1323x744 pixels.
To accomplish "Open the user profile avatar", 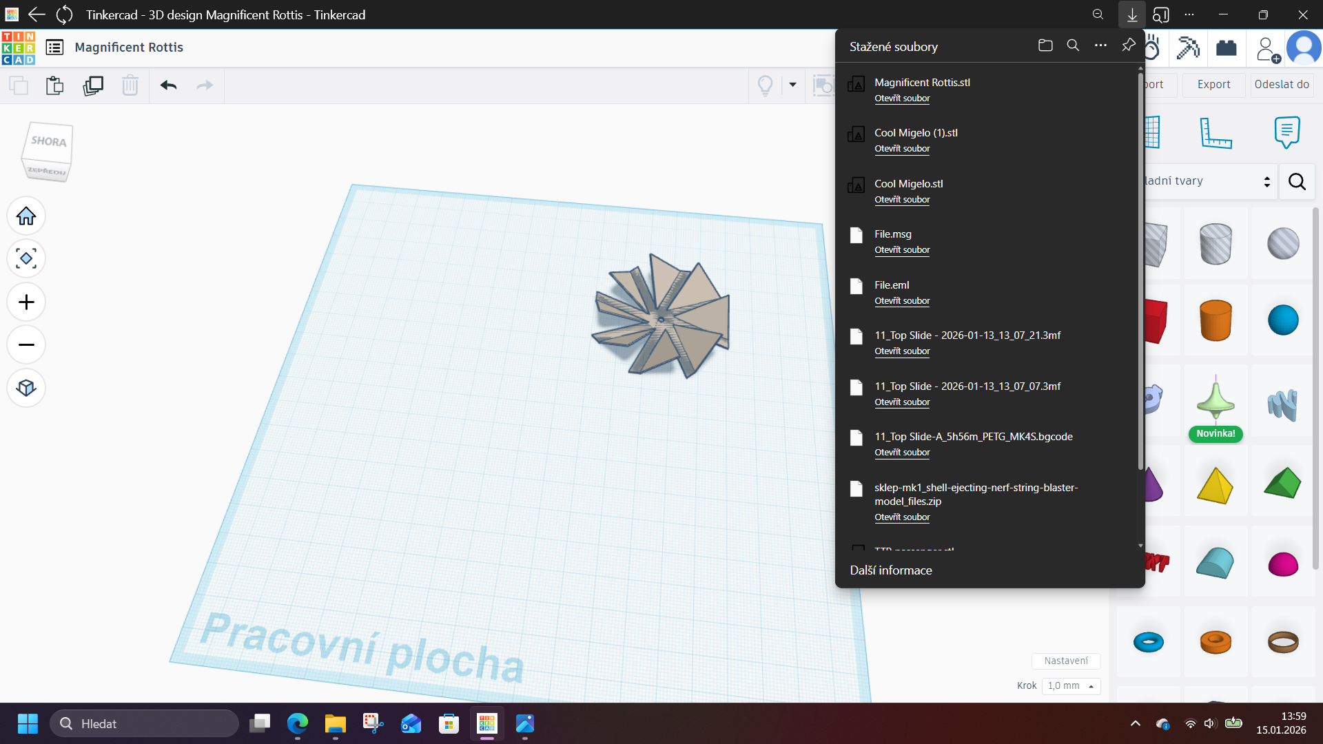I will click(x=1304, y=48).
